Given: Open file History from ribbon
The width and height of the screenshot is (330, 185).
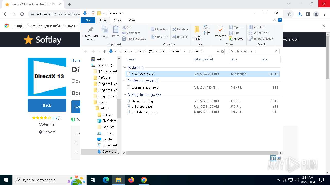Looking at the screenshot, I should 236,39.
